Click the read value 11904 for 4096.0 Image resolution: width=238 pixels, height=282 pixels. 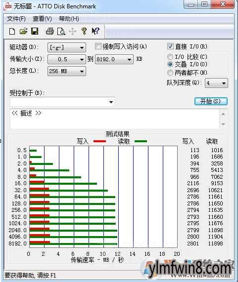[x=215, y=237]
